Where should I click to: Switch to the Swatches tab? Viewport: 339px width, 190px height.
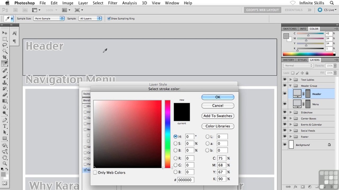[x=290, y=29]
